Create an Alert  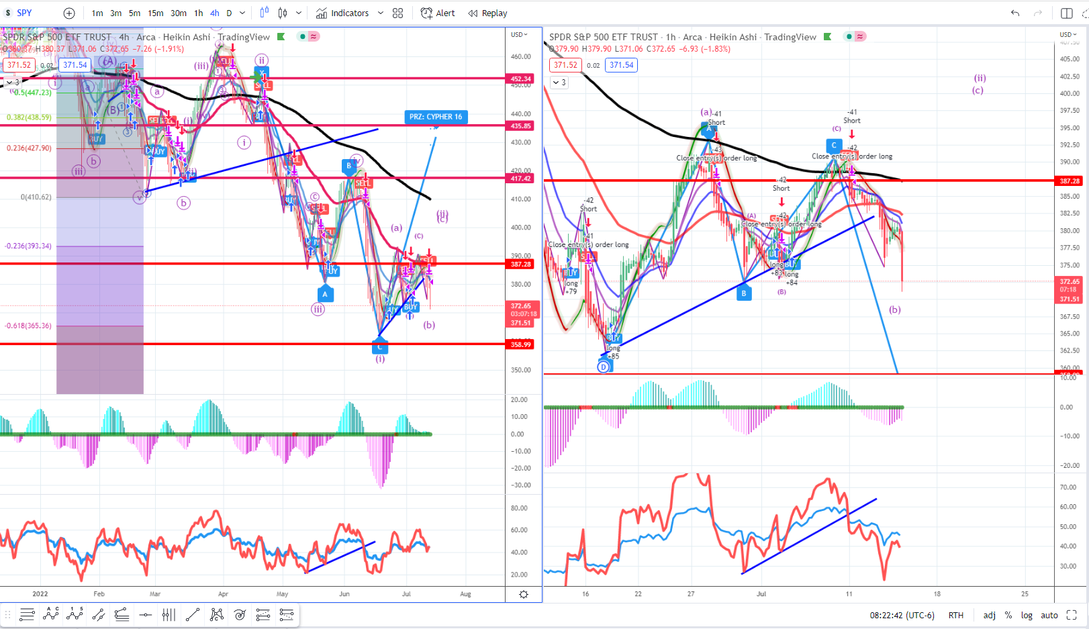point(438,13)
